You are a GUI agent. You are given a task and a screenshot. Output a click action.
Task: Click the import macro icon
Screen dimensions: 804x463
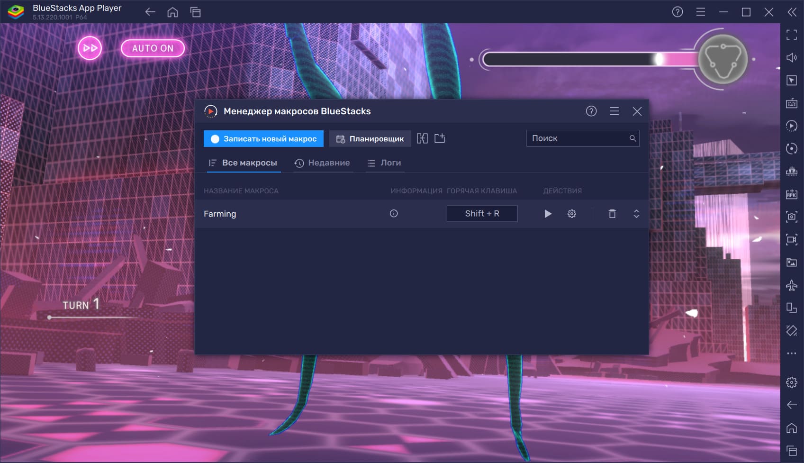[x=440, y=138]
